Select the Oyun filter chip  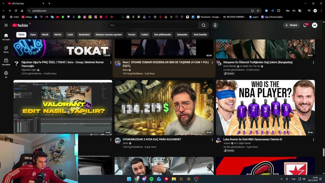point(33,35)
